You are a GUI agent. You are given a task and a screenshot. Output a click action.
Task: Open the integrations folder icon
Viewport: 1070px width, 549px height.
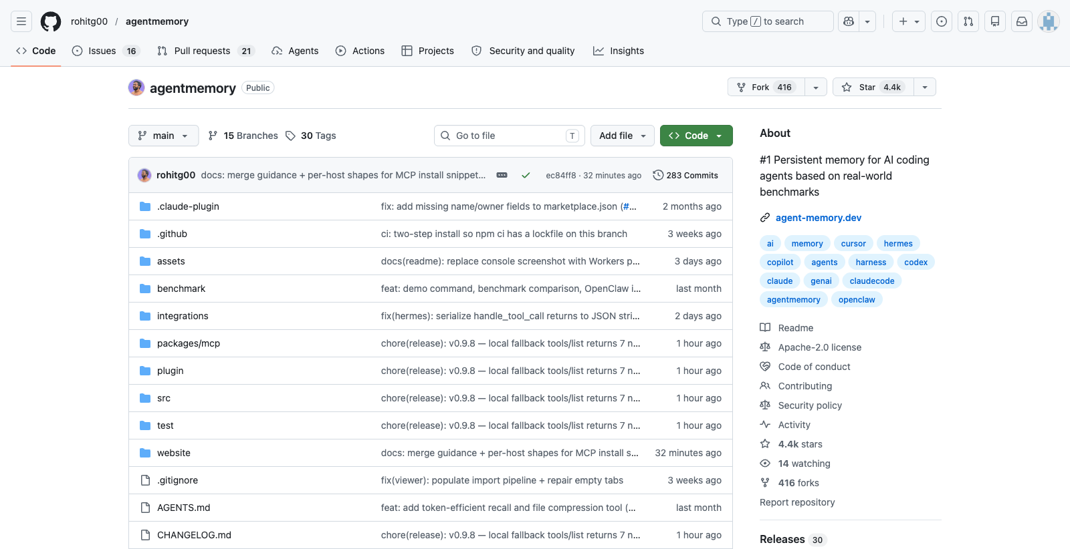pos(145,316)
